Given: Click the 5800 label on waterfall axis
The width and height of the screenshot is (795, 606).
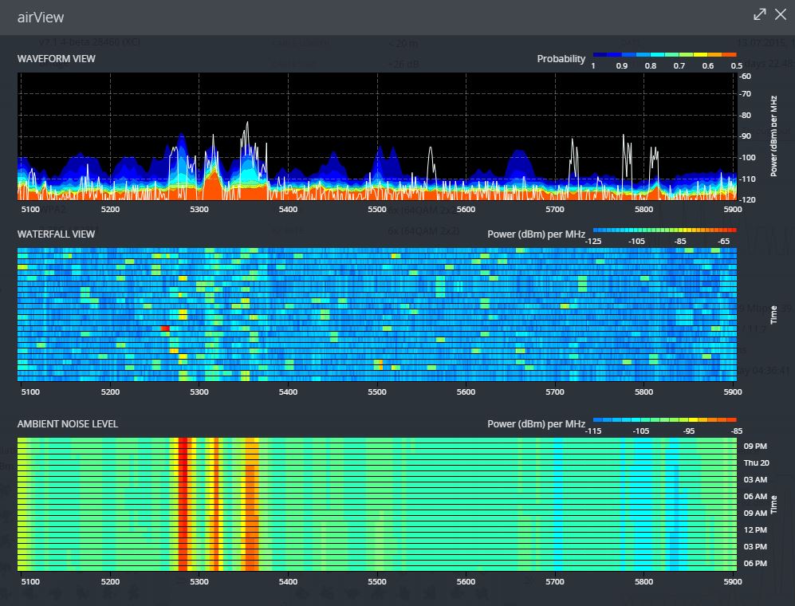Looking at the screenshot, I should click(x=643, y=392).
